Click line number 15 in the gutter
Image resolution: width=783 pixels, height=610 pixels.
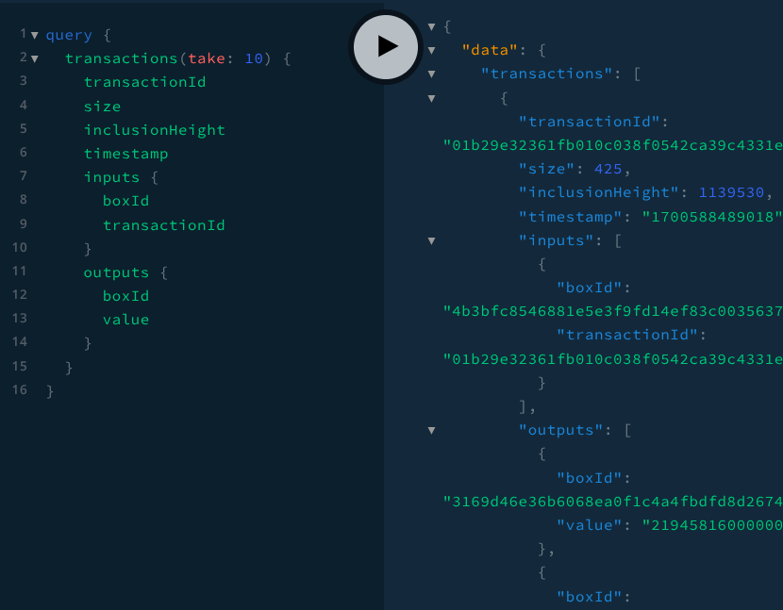pos(20,367)
